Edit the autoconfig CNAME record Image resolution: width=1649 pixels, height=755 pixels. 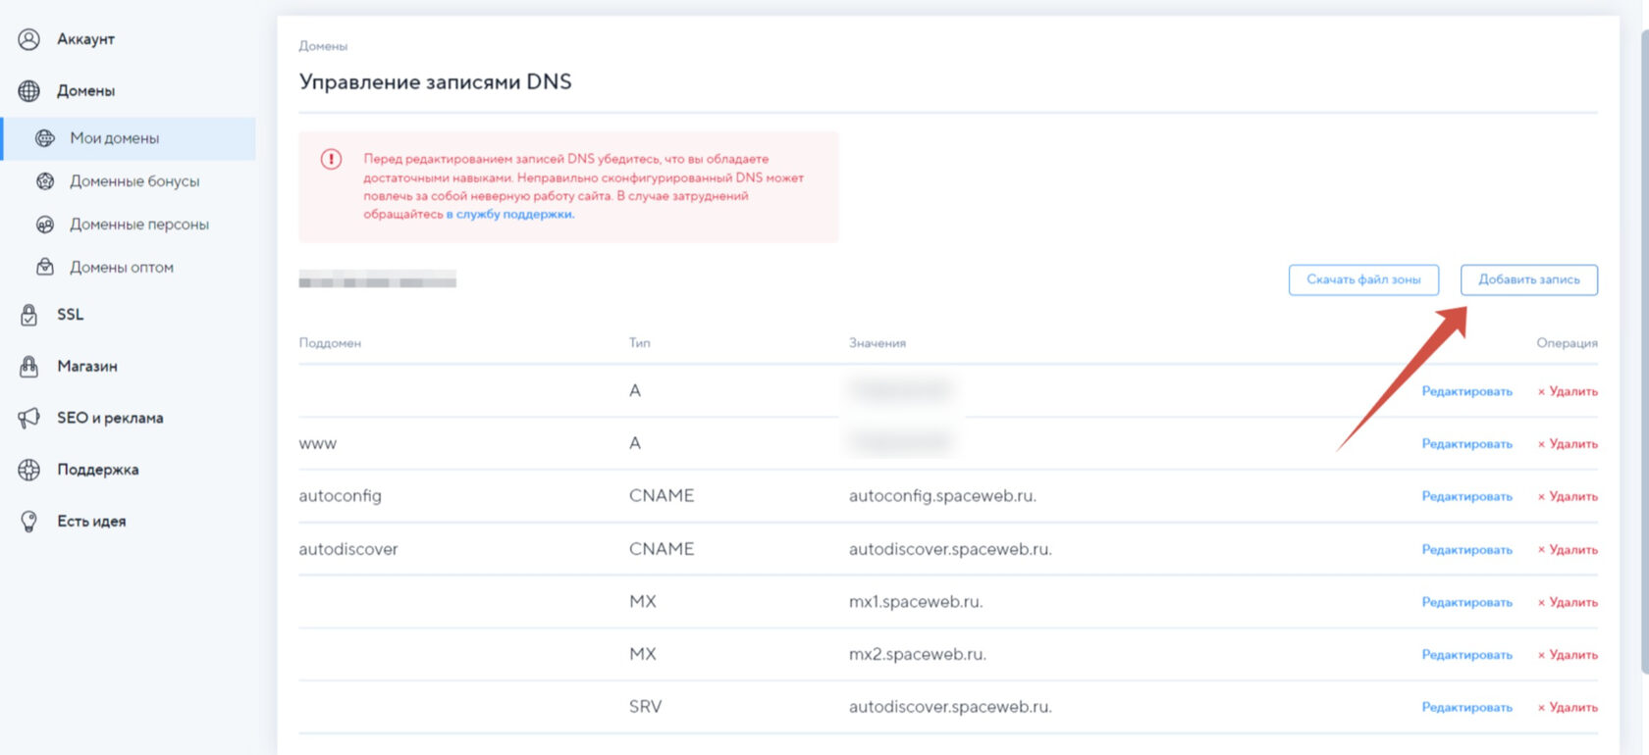(x=1466, y=497)
